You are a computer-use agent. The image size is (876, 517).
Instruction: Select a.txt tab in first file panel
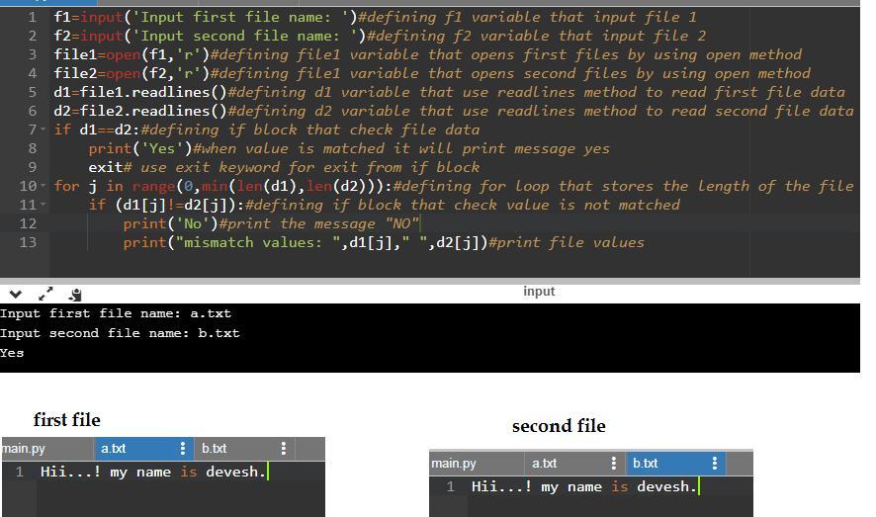pos(114,449)
